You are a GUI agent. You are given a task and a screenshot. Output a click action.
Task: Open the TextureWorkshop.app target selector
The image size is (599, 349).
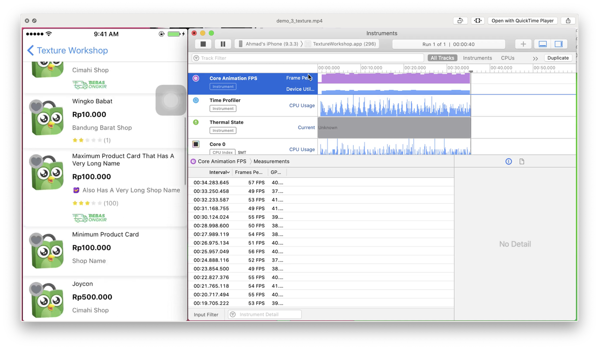341,44
